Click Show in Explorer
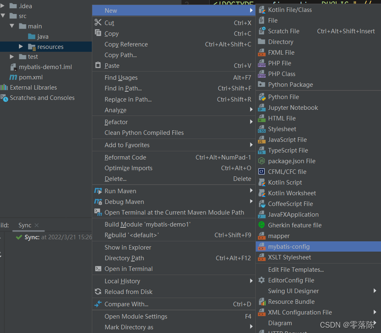381x333 pixels. click(174, 247)
